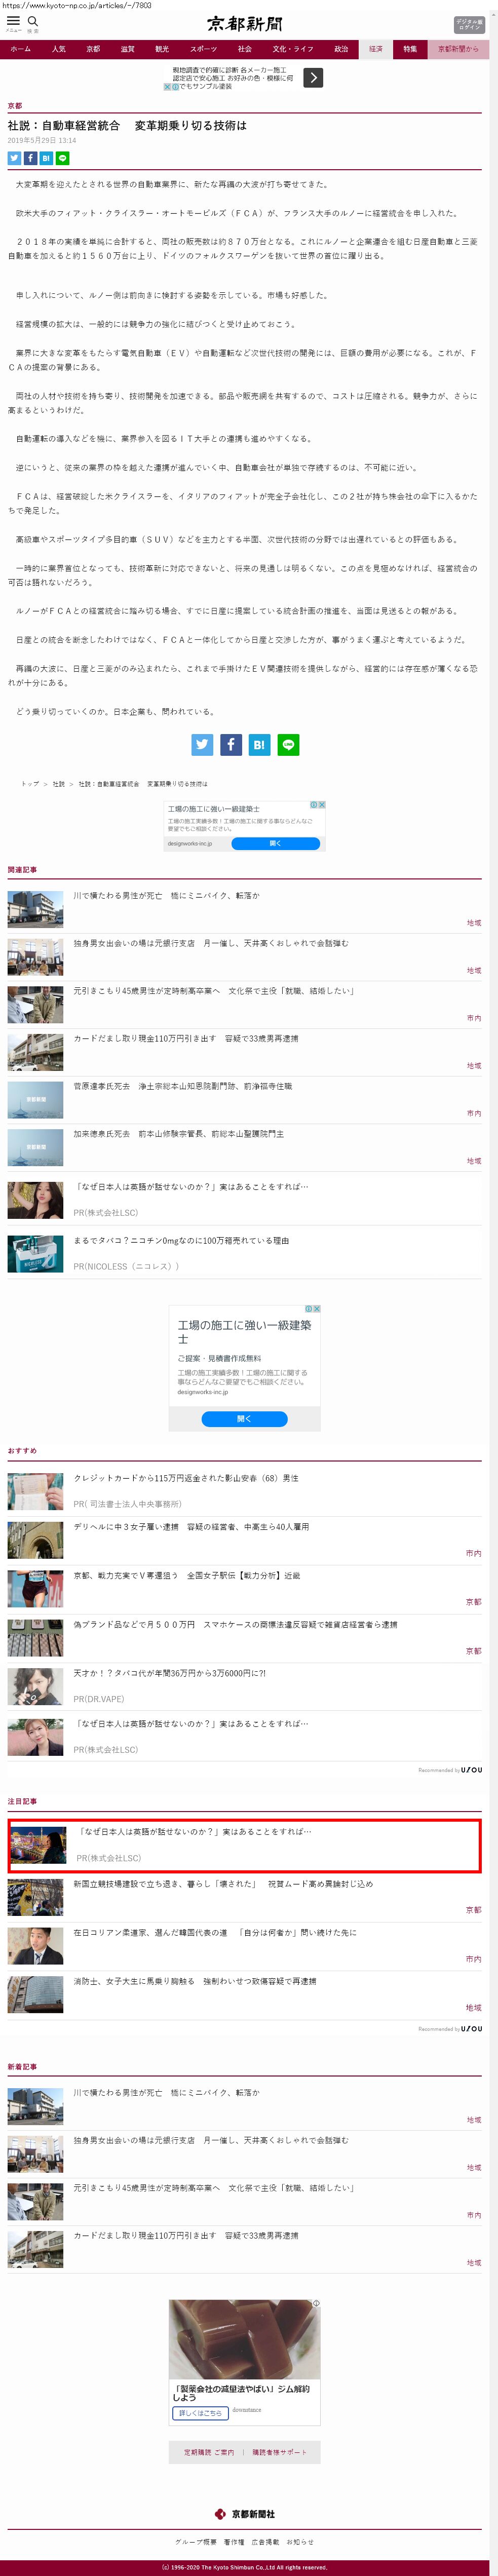498x2576 pixels.
Task: Click the デジタル版ログイン button
Action: click(x=469, y=24)
